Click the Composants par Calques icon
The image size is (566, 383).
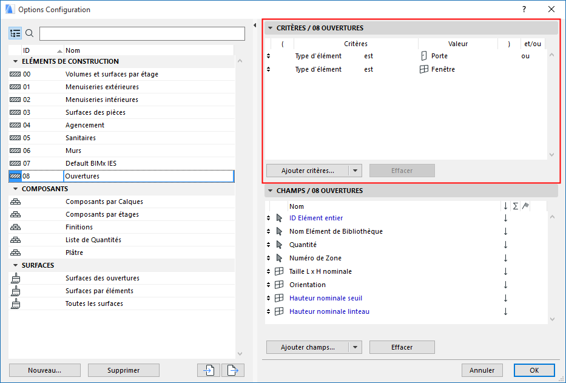tap(15, 202)
